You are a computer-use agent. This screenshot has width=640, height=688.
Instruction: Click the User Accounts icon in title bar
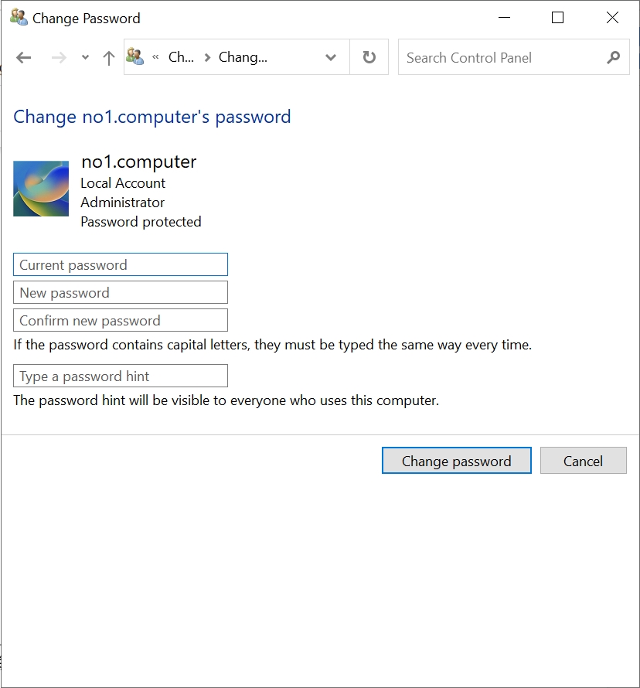click(19, 18)
